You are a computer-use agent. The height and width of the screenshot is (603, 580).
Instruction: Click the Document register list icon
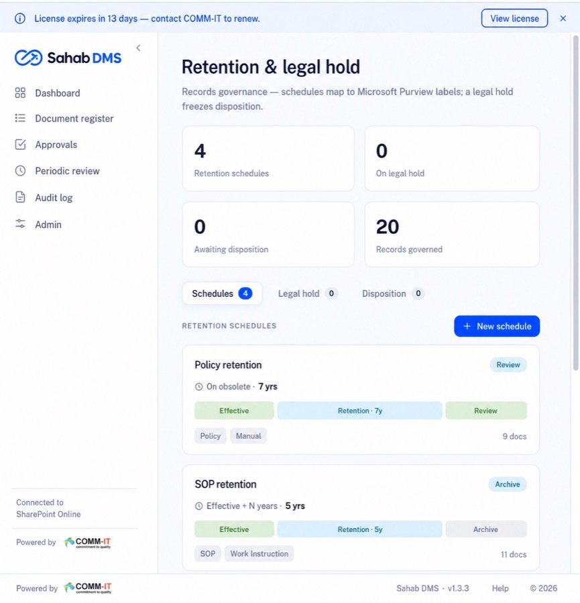click(x=20, y=118)
